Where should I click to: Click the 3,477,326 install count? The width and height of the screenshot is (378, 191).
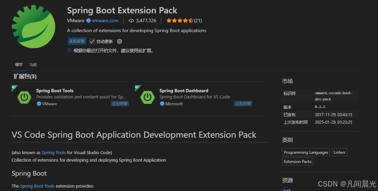[x=146, y=21]
